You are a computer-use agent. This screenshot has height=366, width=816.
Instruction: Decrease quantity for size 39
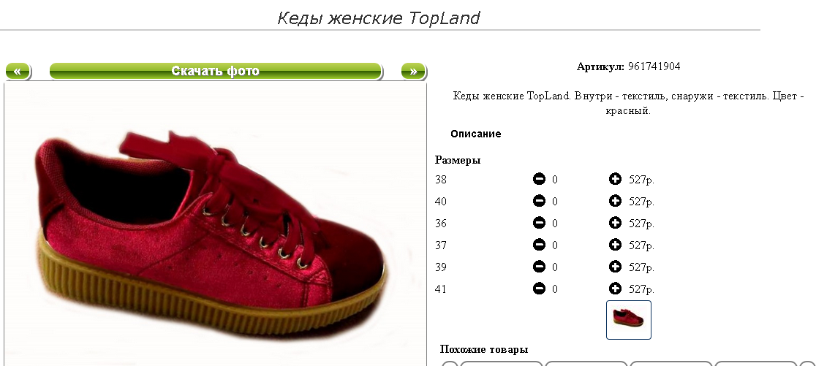coord(539,267)
